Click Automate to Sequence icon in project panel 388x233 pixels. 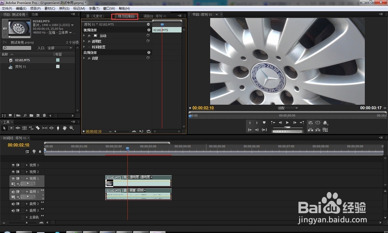click(18, 115)
